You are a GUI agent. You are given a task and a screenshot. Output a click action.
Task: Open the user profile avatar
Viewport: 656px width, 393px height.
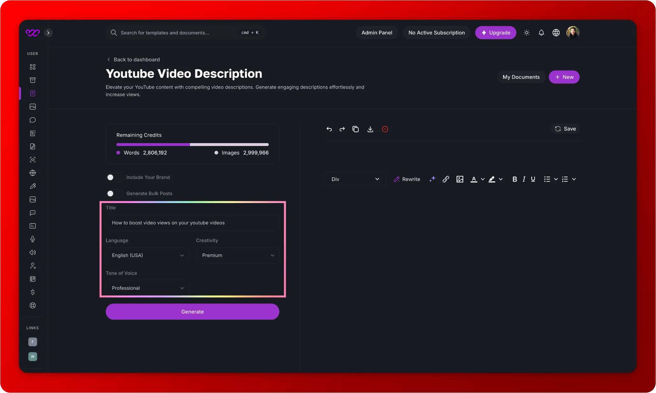tap(573, 33)
